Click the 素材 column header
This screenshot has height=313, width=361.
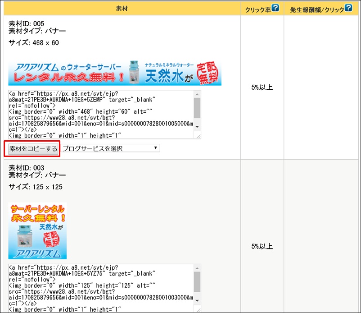point(122,9)
